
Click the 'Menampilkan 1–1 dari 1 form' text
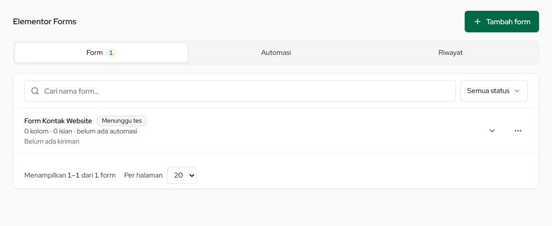tap(70, 175)
